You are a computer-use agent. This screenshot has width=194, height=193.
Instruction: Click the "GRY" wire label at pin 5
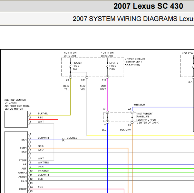[41, 150]
